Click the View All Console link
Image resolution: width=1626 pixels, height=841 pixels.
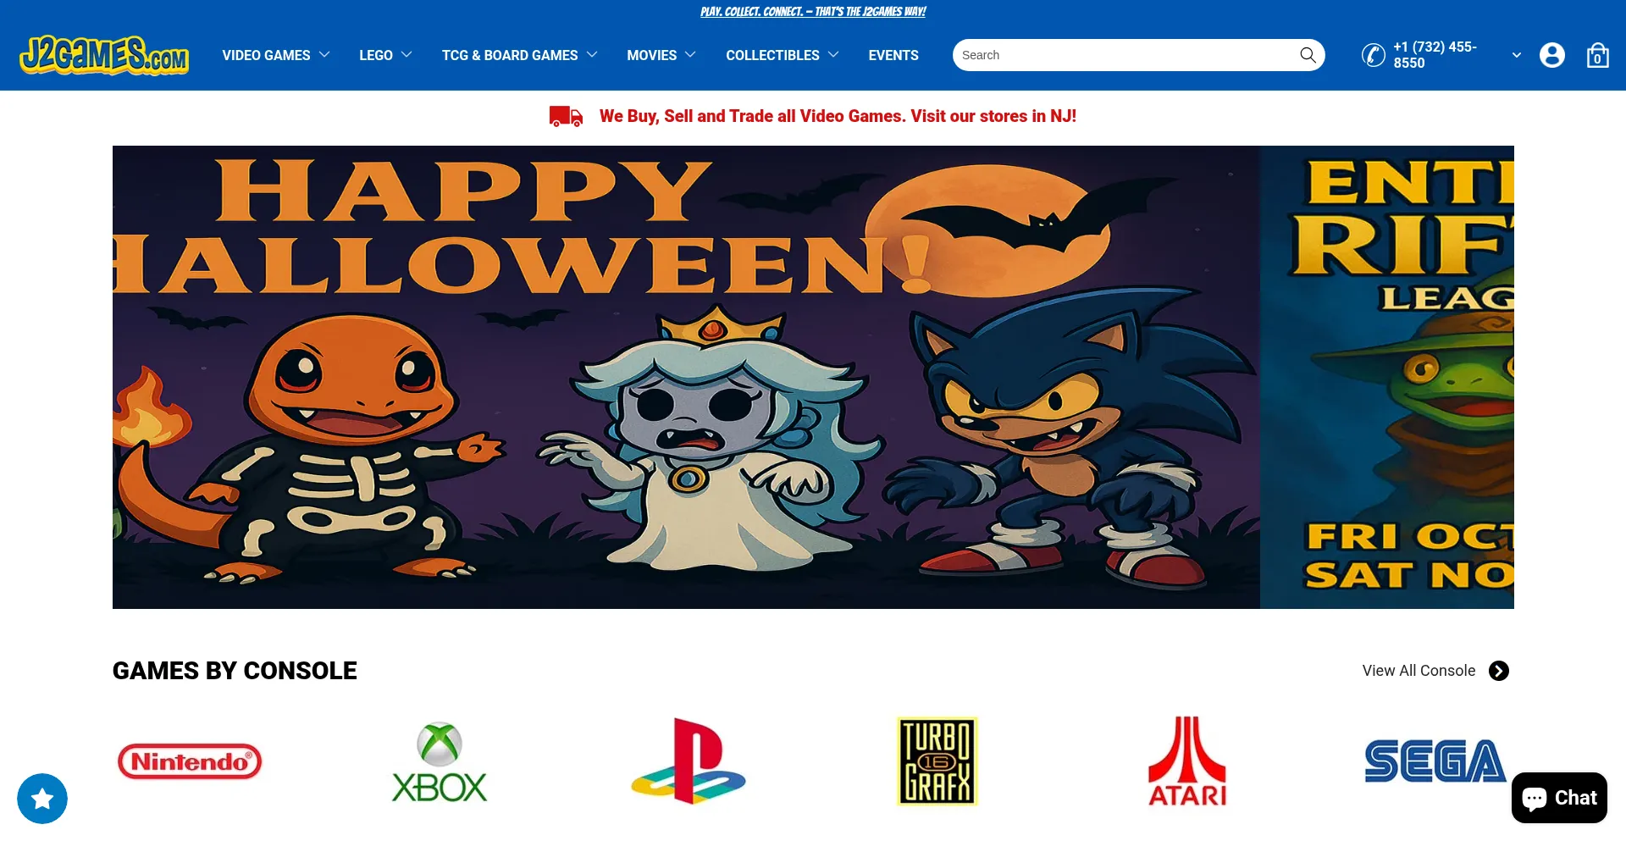(x=1419, y=671)
